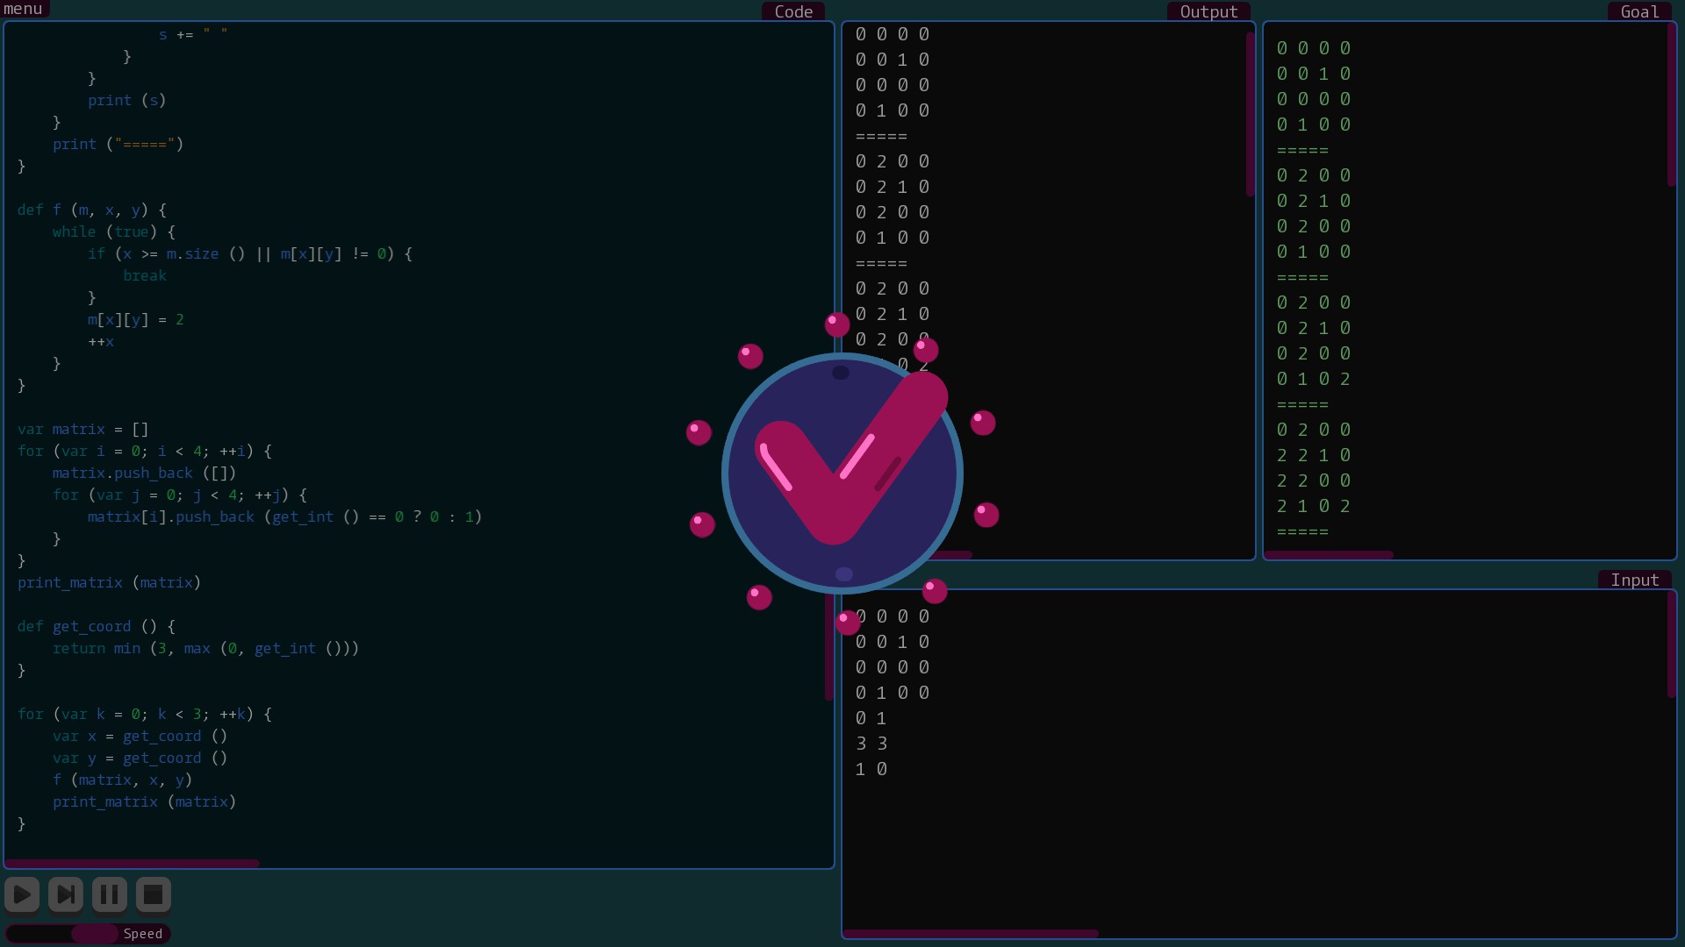Stop the running program

(x=154, y=894)
